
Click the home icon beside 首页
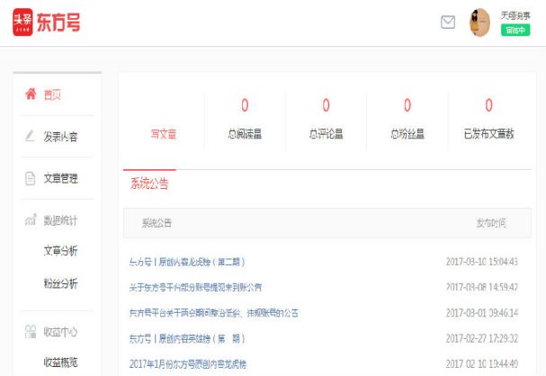[x=31, y=94]
